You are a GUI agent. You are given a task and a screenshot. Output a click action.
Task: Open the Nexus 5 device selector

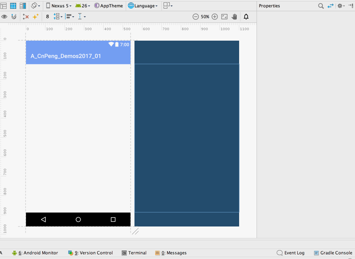59,6
